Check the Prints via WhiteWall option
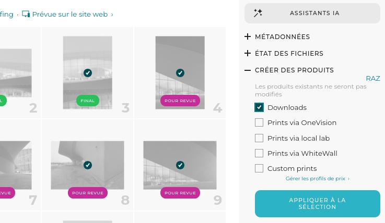Screen dimensions: 385x223 tap(259, 153)
